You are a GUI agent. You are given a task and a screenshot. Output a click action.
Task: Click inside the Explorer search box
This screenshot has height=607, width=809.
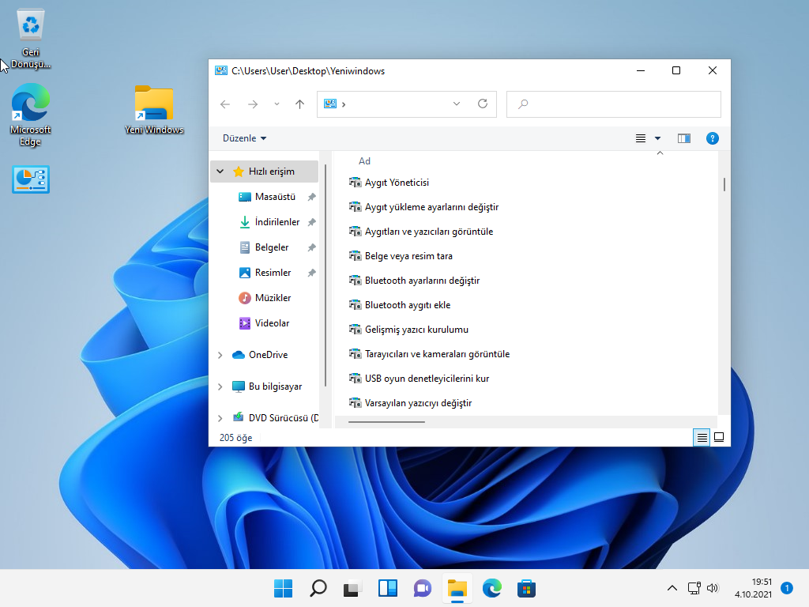point(613,104)
